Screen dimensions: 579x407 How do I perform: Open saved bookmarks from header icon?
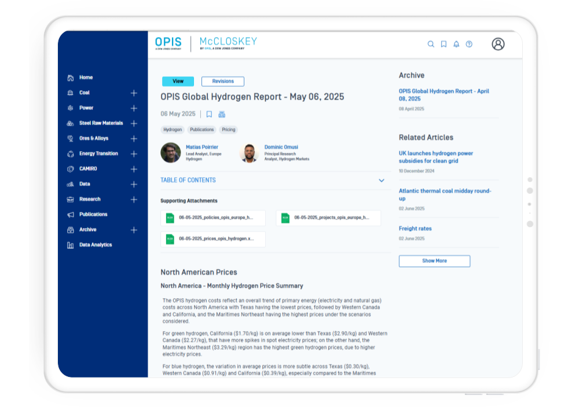(x=444, y=44)
